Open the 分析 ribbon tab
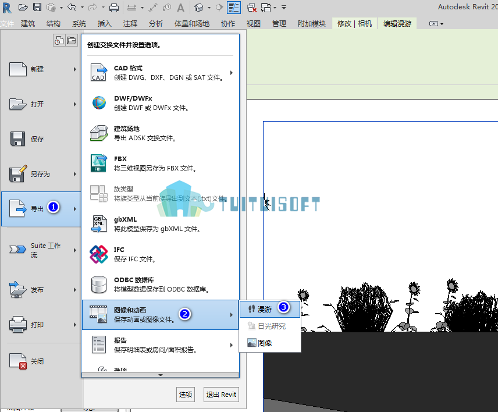The height and width of the screenshot is (412, 498). 156,23
